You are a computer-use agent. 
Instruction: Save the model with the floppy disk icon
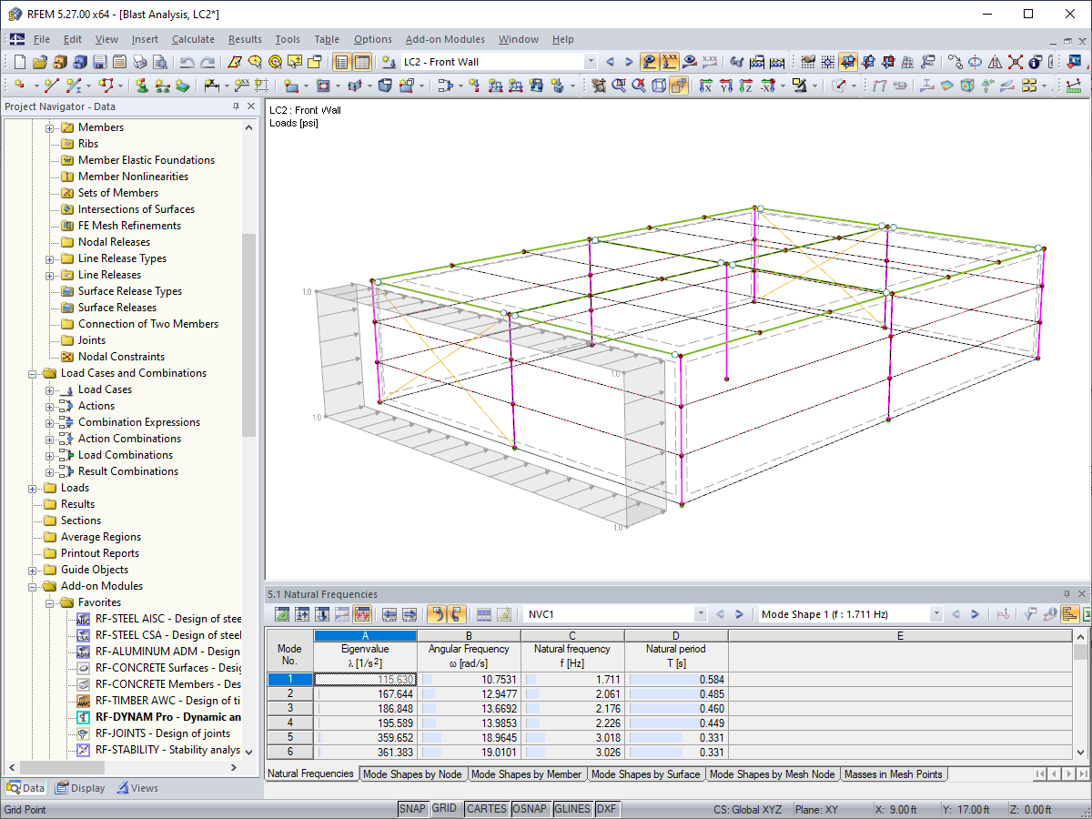point(99,62)
